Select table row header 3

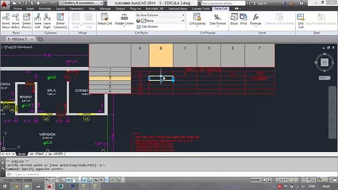click(110, 79)
